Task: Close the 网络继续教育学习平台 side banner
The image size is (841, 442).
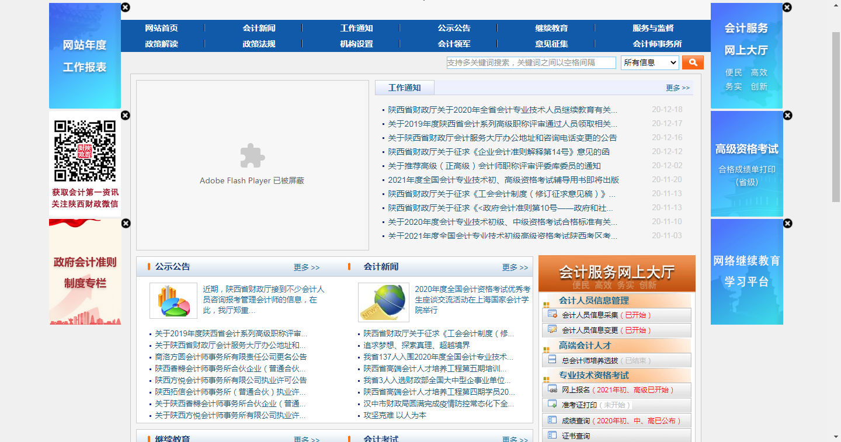Action: [787, 224]
